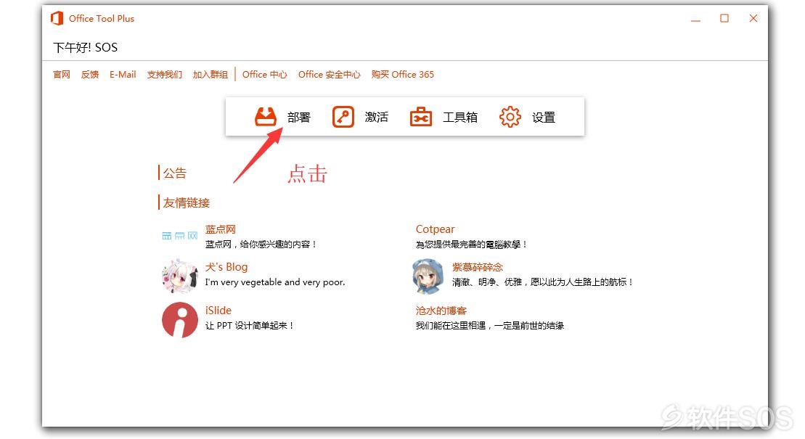Click the 紫慕碎碎念 avatar image
Image resolution: width=805 pixels, height=439 pixels.
(427, 276)
